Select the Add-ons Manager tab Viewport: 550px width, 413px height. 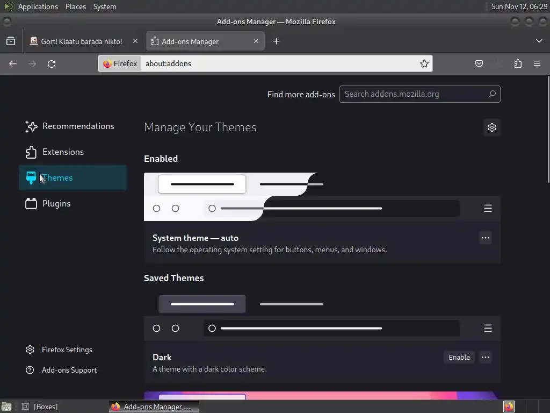(x=205, y=41)
